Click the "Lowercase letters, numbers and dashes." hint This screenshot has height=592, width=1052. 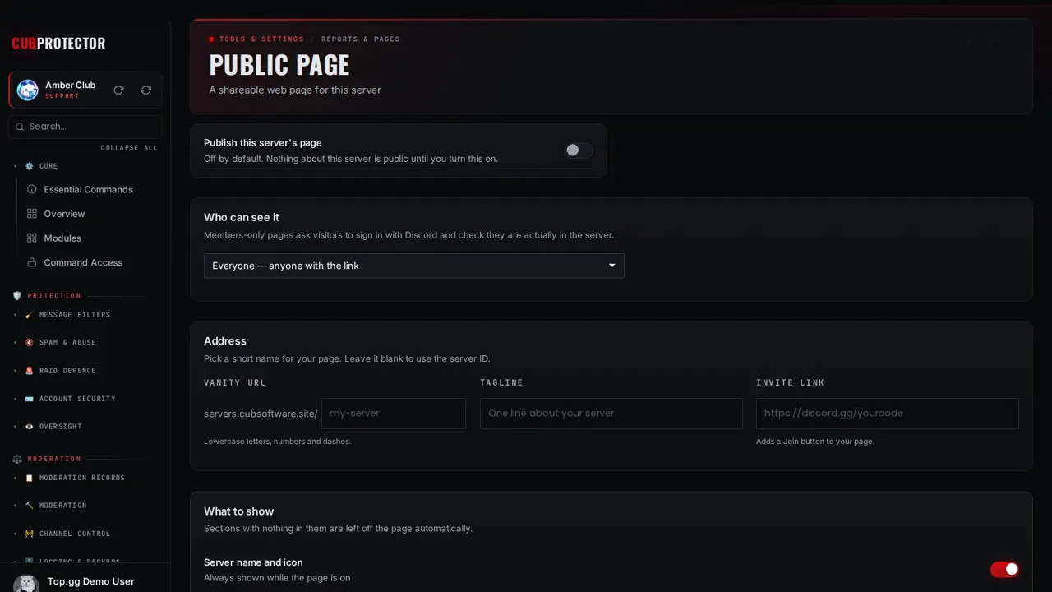point(277,442)
